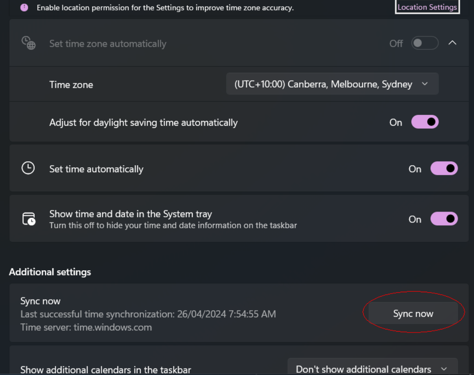Click the calendar clock icon for System tray
474x375 pixels.
[28, 219]
